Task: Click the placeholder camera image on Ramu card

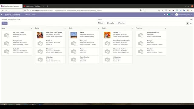Action: pyautogui.click(x=74, y=51)
